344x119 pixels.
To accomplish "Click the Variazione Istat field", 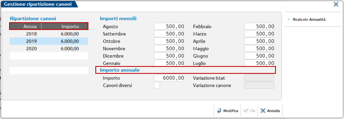I will pos(259,78).
